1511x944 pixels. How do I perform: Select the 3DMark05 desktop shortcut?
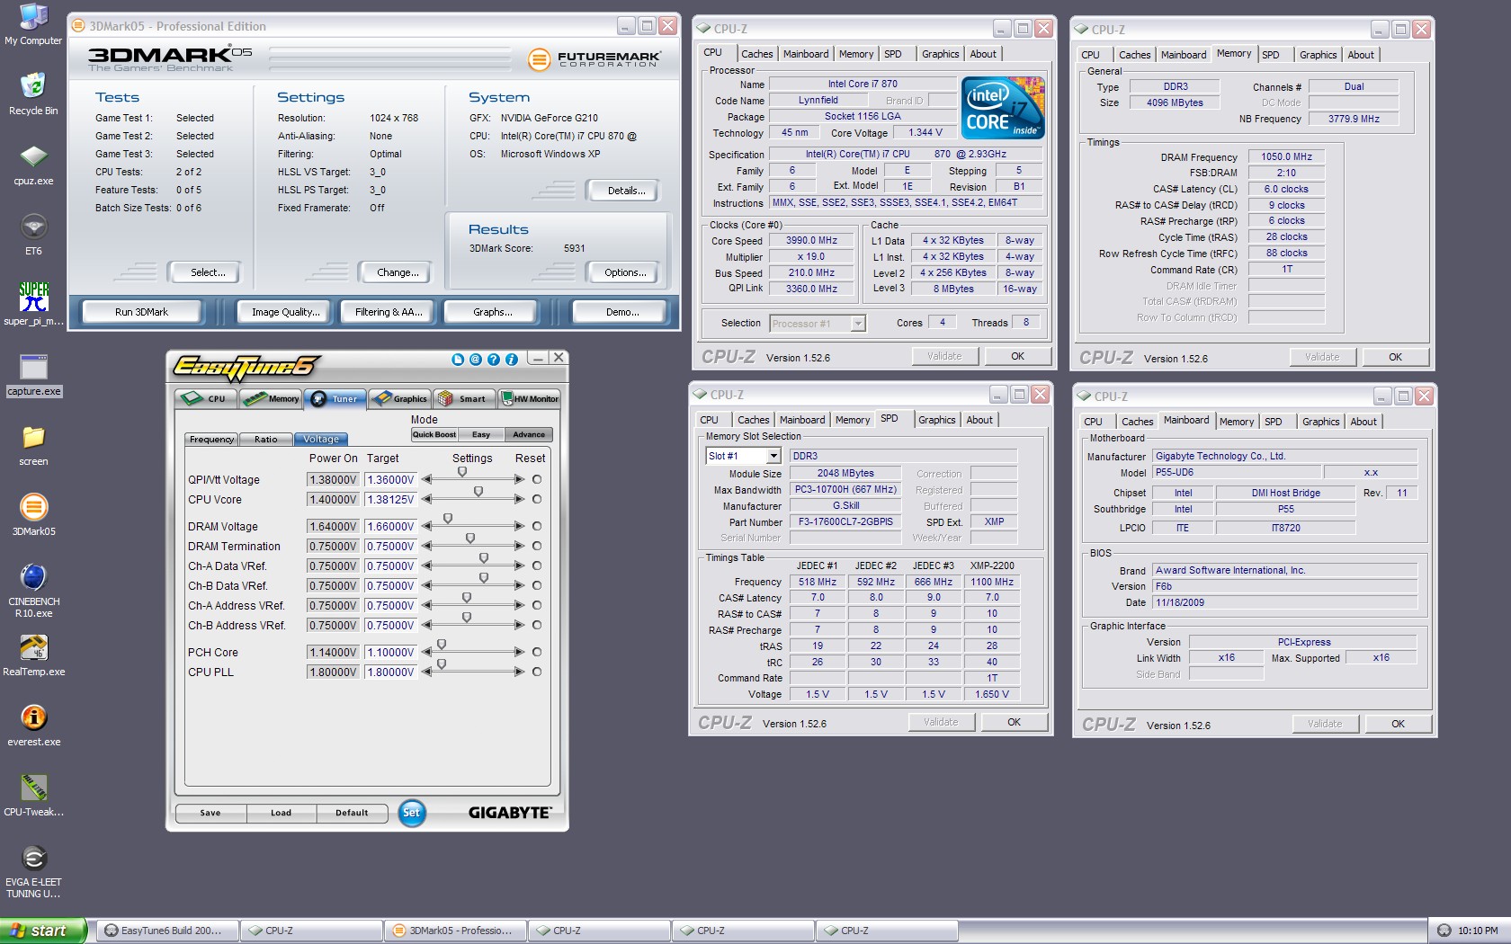pos(33,515)
